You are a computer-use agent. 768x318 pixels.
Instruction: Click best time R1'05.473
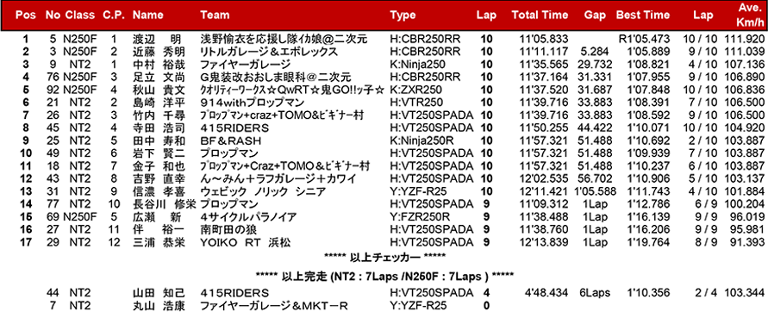[x=644, y=39]
